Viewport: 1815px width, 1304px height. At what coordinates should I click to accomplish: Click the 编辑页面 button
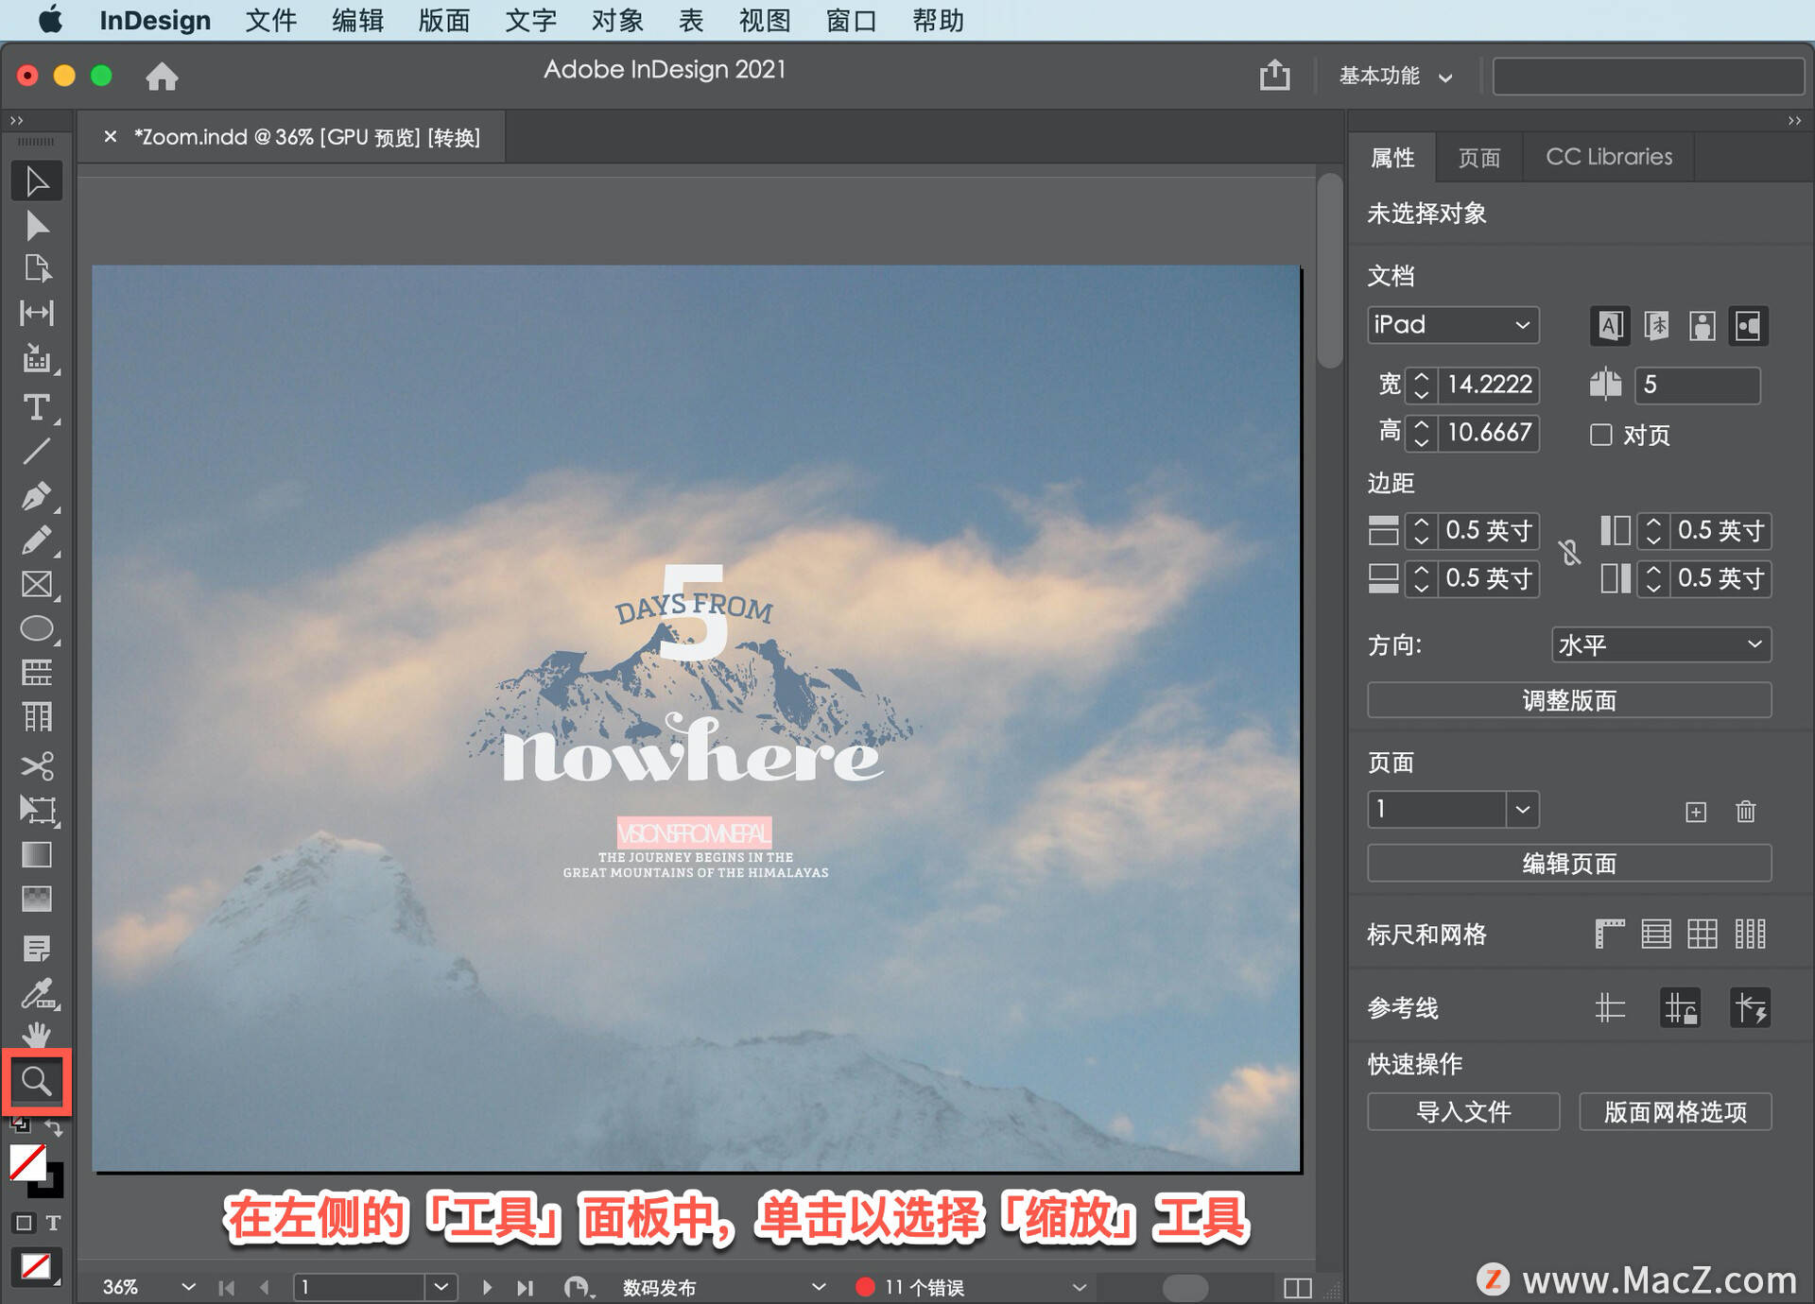click(1569, 864)
